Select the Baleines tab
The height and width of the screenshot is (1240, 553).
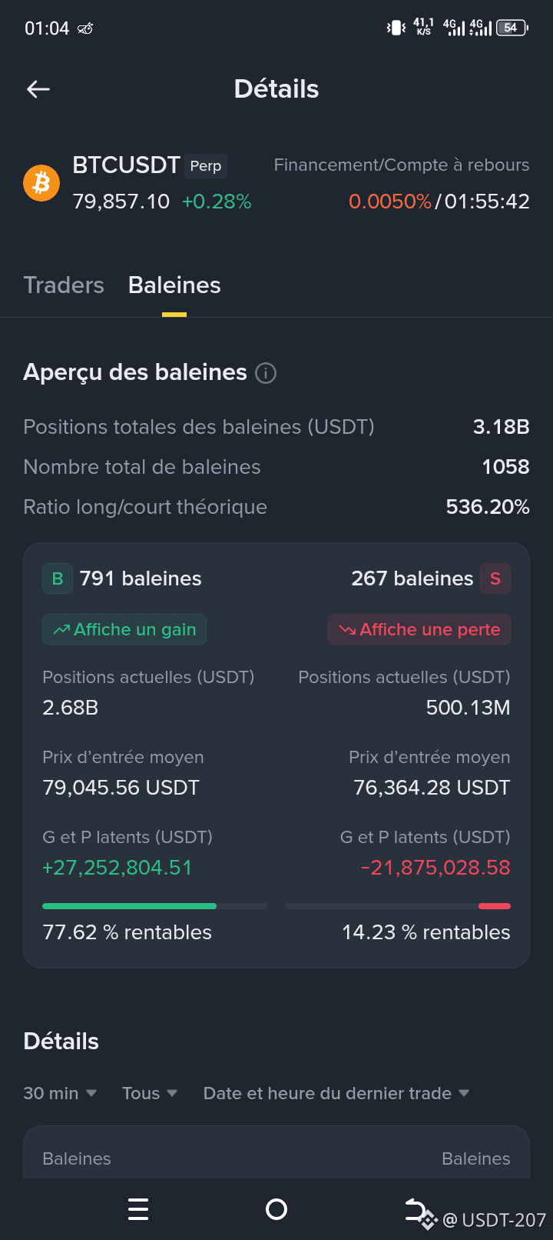(174, 285)
